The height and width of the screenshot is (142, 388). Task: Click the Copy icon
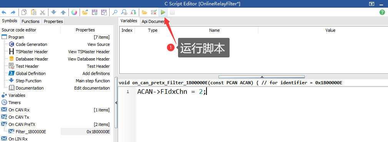24,12
